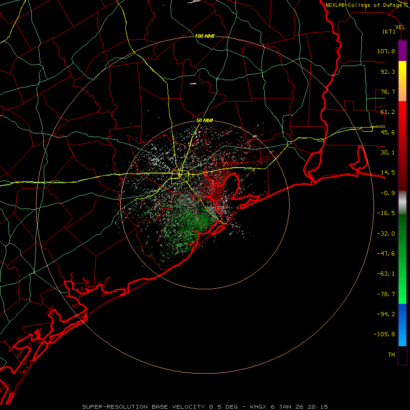410x410 pixels.
Task: Click the -78.7 velocity scale label
Action: [x=386, y=294]
